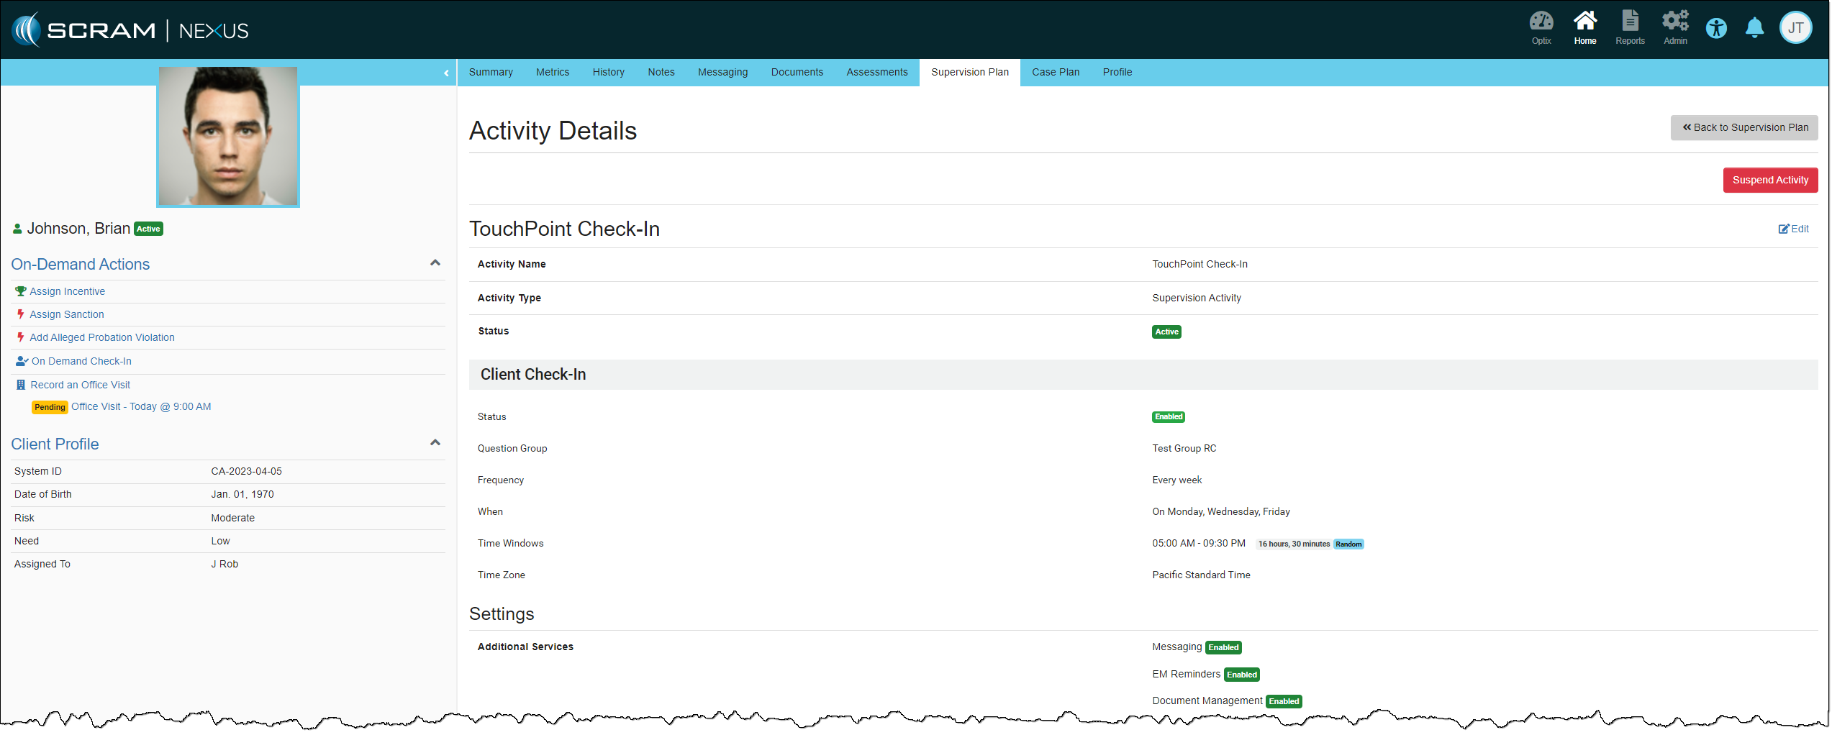The image size is (1832, 735).
Task: Open the Assessments tab
Action: pos(876,72)
